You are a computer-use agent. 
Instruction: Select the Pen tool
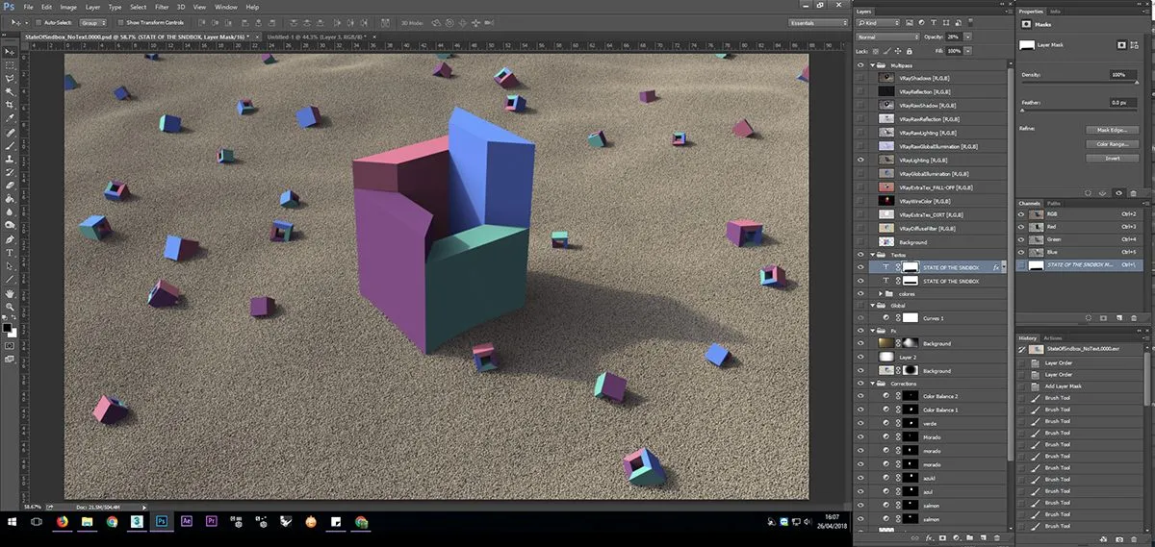click(x=12, y=239)
